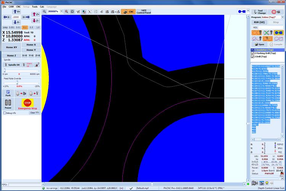286x191 pixels.
Task: Open the blue pad view dropdown arrow
Action: 248,11
